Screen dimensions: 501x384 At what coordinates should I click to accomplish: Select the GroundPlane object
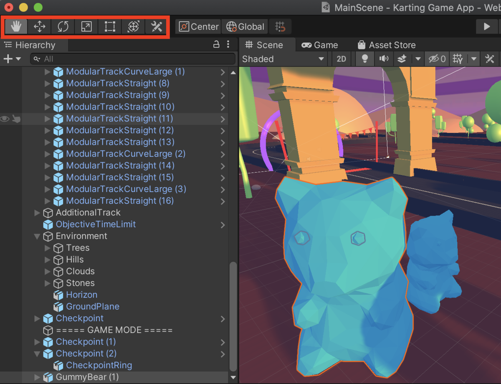[x=93, y=306]
